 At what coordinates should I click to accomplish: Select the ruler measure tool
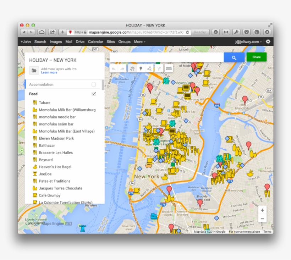tap(169, 69)
